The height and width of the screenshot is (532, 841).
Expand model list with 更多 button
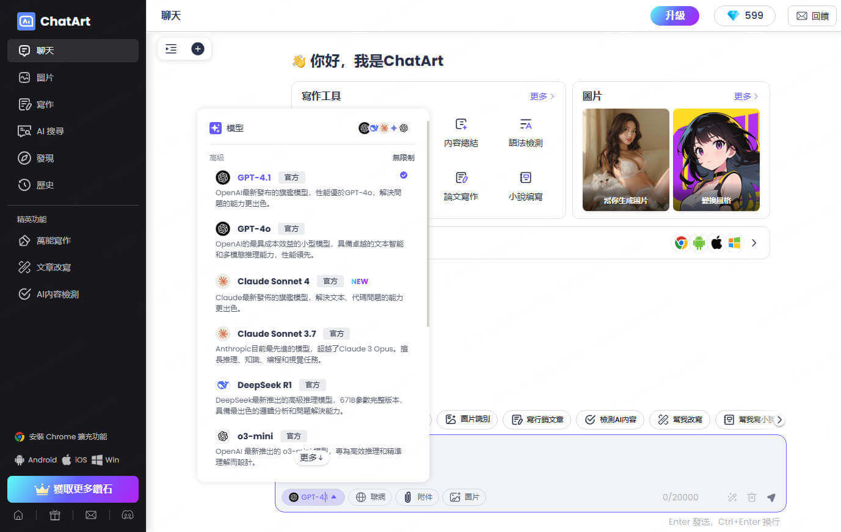pyautogui.click(x=311, y=458)
